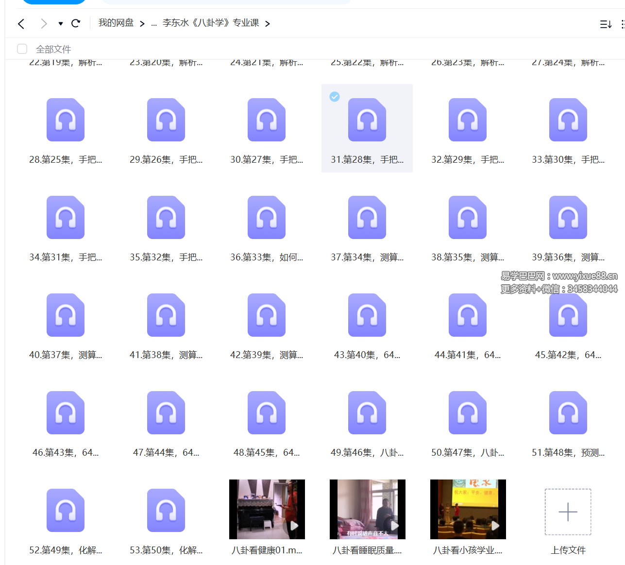Open audio file 36.第33集，如何
Image resolution: width=625 pixels, height=565 pixels.
[x=267, y=218]
